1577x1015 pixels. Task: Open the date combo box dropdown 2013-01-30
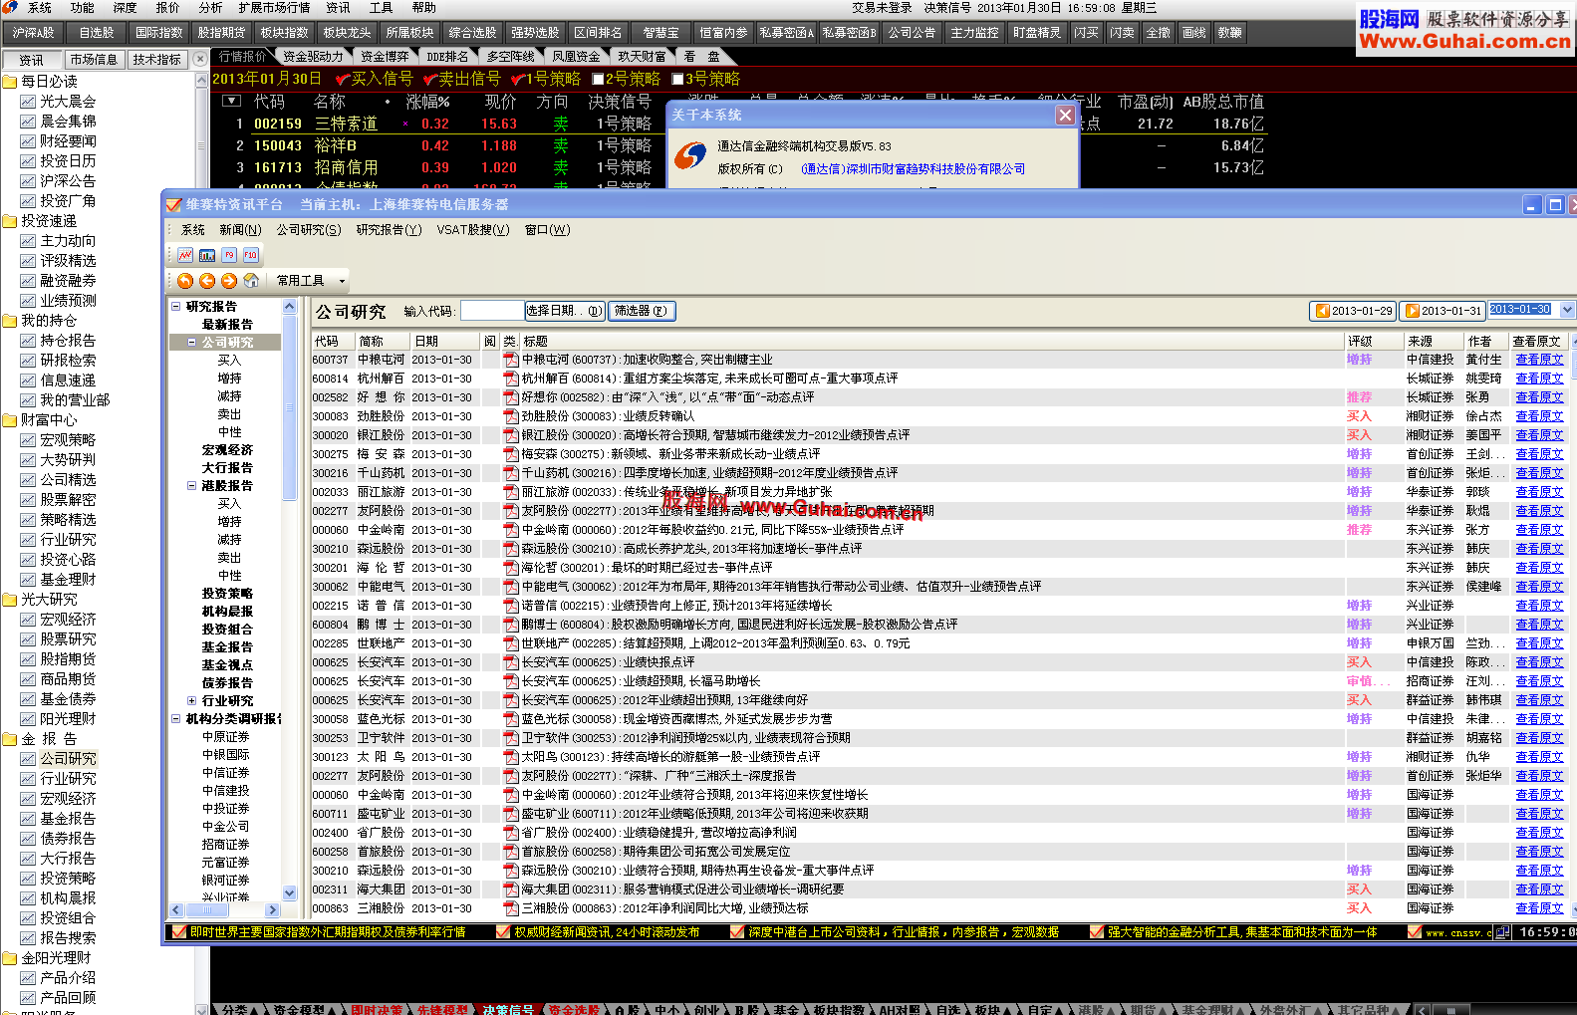[x=1567, y=311]
